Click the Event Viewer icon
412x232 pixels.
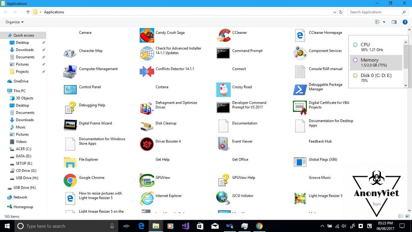223,144
